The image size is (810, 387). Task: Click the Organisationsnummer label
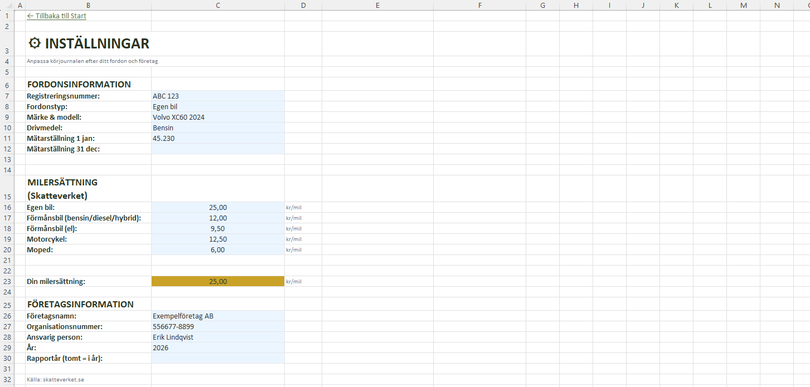click(x=65, y=327)
